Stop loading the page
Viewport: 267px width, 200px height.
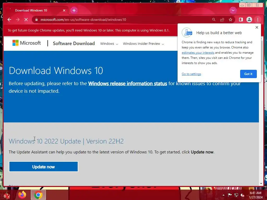(26, 20)
